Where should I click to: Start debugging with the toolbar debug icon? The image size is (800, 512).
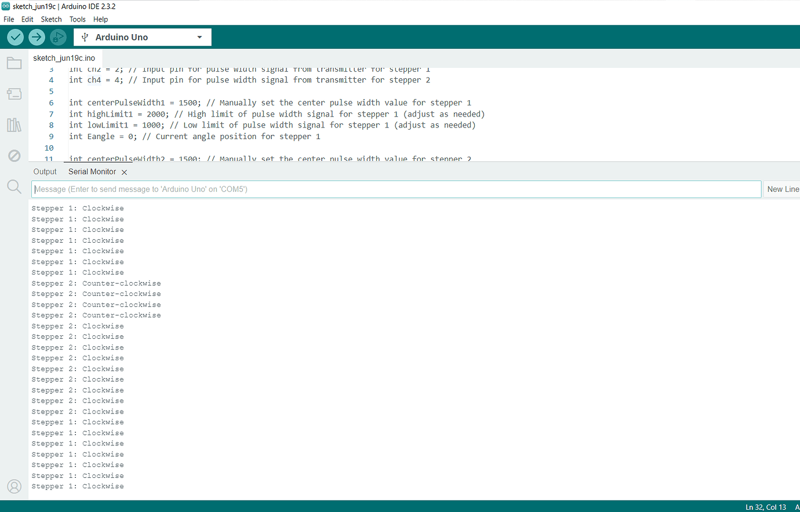coord(57,36)
